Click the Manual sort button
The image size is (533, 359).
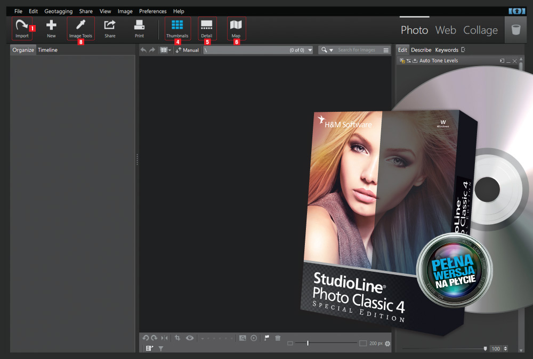(x=188, y=50)
